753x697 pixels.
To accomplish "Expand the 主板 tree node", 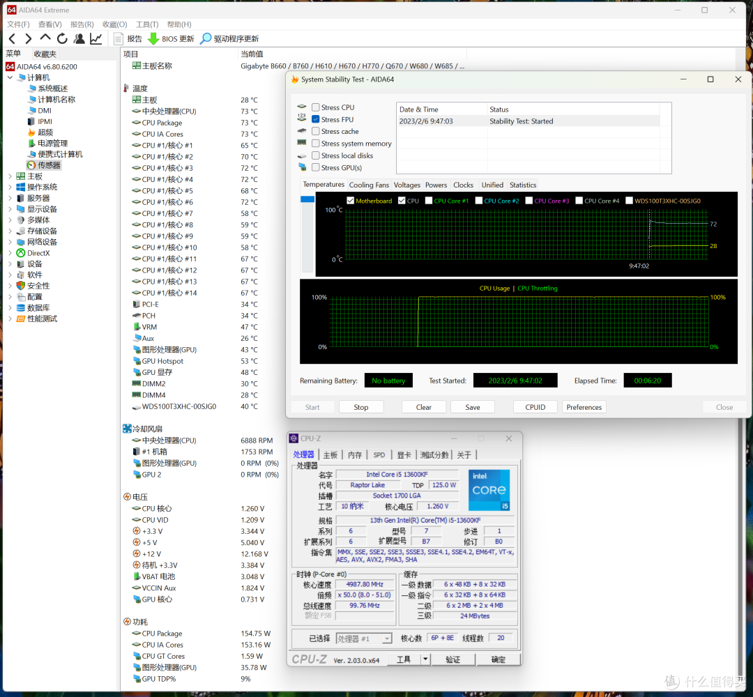I will pos(10,176).
